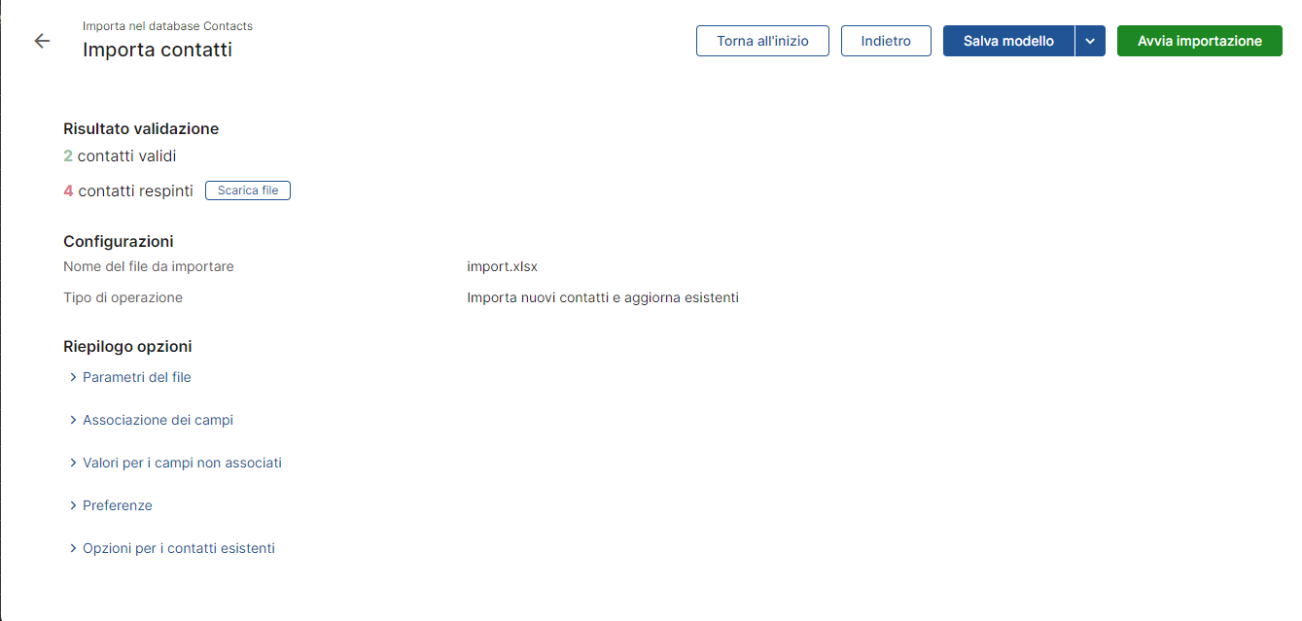Image resolution: width=1302 pixels, height=621 pixels.
Task: Click 'Importa nel database Contacts' breadcrumb text
Action: (x=167, y=26)
